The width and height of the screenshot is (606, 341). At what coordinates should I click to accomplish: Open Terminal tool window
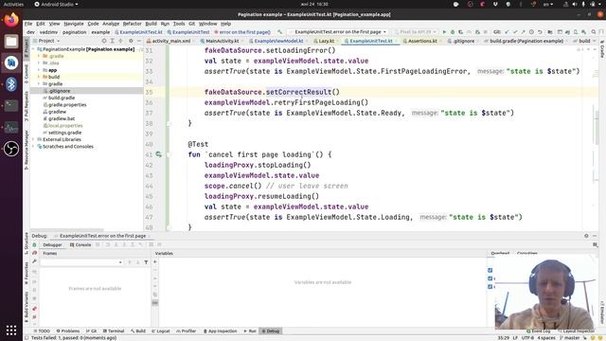click(114, 331)
